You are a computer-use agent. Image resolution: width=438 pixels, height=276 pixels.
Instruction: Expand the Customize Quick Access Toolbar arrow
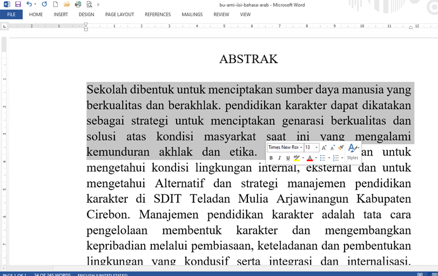(x=98, y=4)
